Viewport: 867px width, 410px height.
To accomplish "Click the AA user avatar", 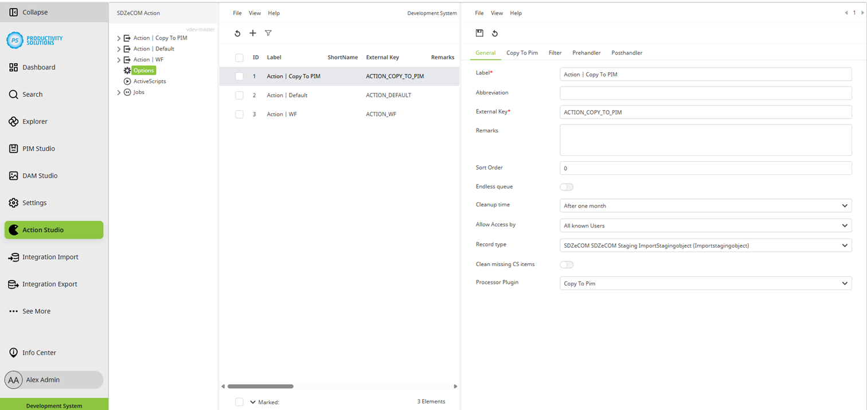I will [x=14, y=380].
